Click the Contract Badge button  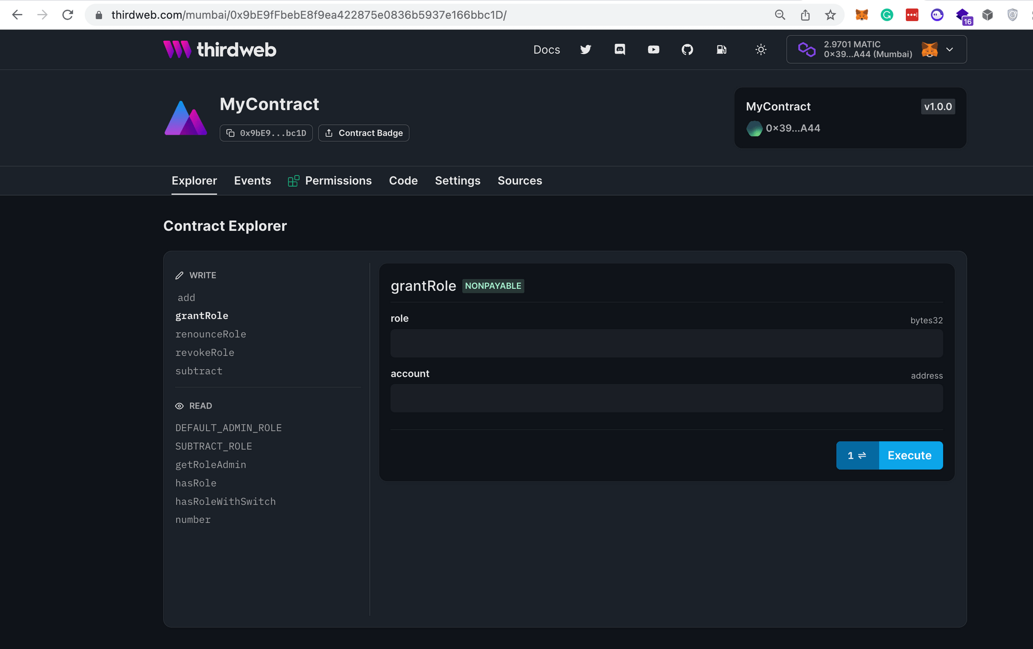coord(364,133)
